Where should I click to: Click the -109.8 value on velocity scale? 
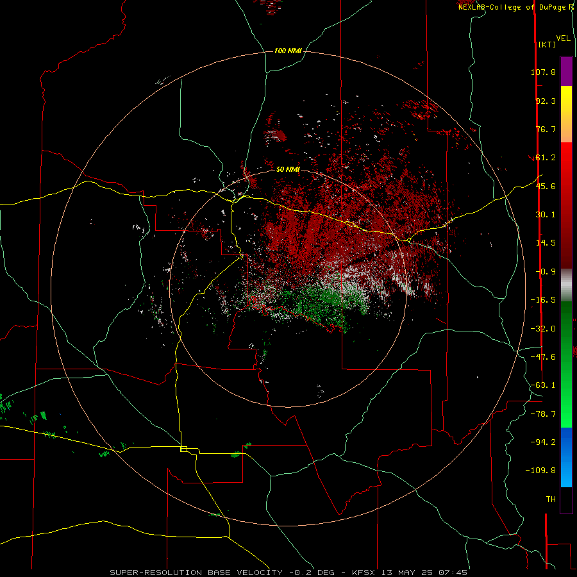pyautogui.click(x=541, y=471)
